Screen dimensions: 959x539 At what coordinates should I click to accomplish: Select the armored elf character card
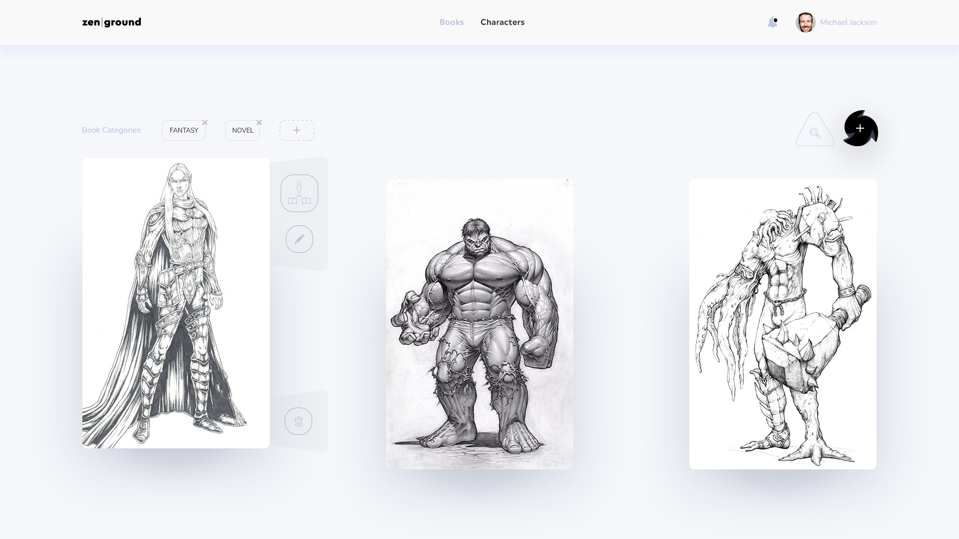[176, 303]
